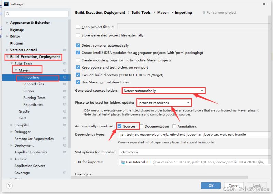Expand the Compiler tree node
This screenshot has height=194, width=273.
(x=11, y=125)
